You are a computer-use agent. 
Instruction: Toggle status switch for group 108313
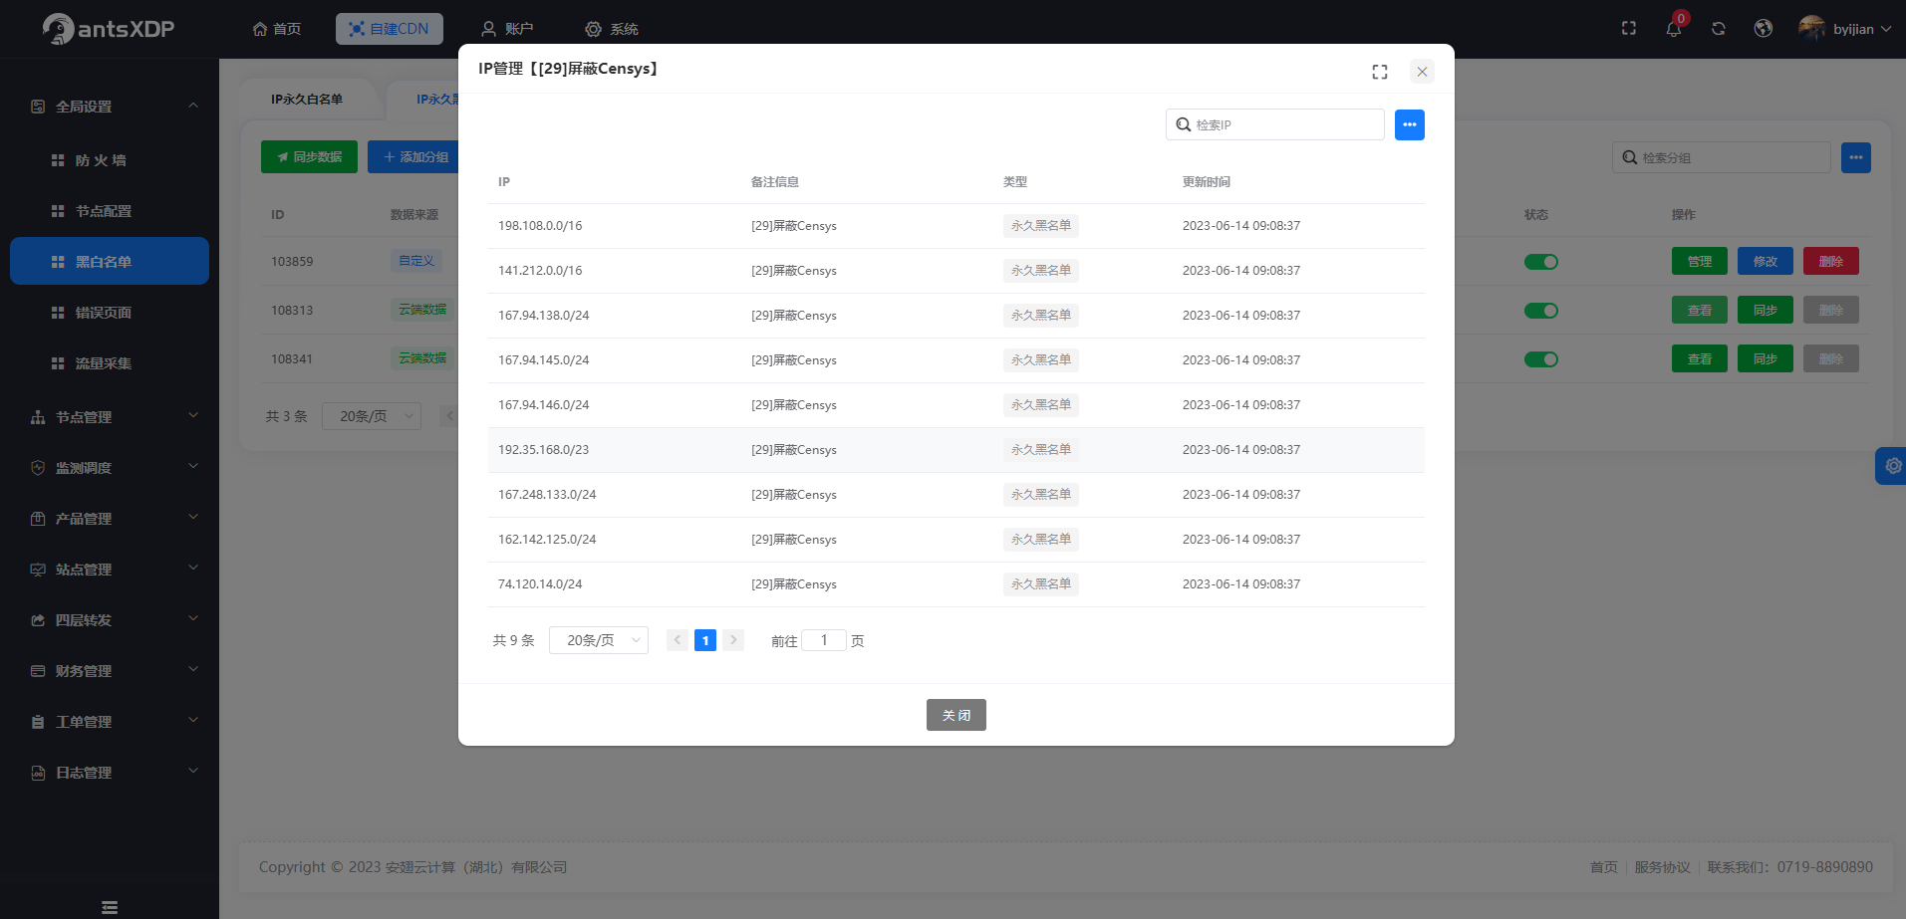click(x=1541, y=311)
